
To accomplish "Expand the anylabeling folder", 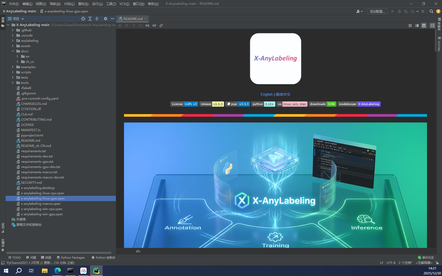I will pyautogui.click(x=13, y=41).
